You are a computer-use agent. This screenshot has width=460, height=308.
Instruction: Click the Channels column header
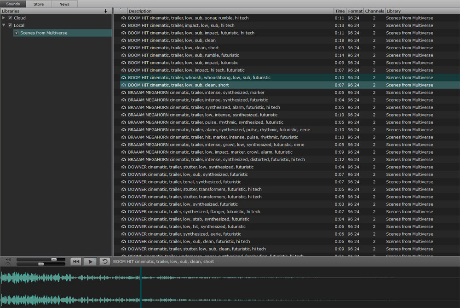[374, 11]
